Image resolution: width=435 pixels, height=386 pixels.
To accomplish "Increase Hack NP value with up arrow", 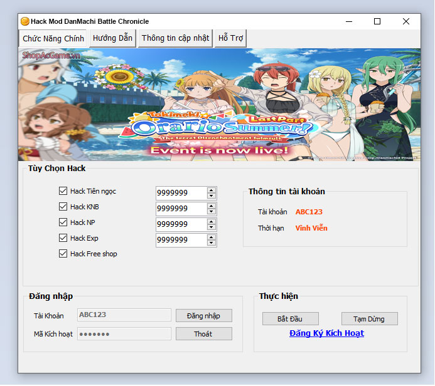I will tap(212, 221).
